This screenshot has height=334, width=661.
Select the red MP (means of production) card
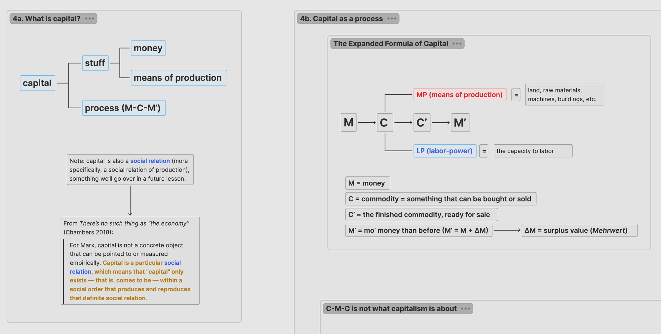[x=459, y=95]
